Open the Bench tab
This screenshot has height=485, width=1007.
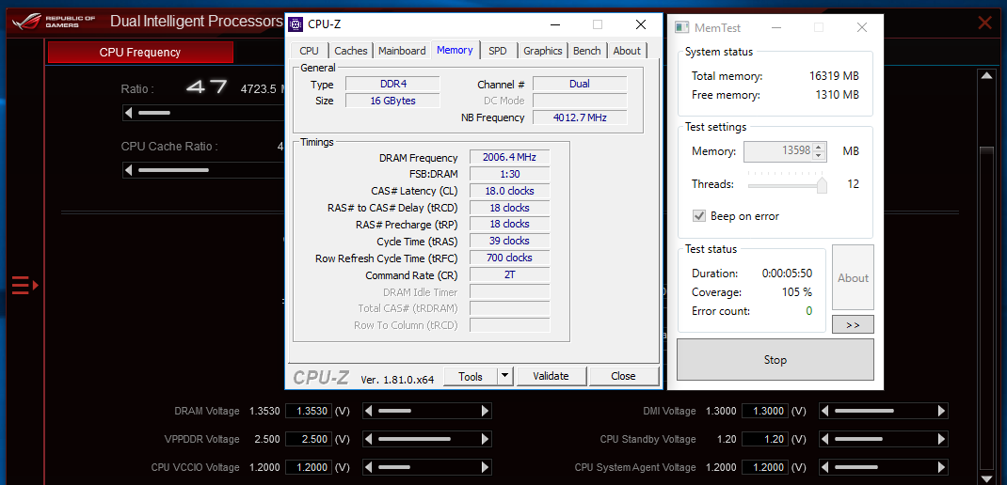pos(587,51)
